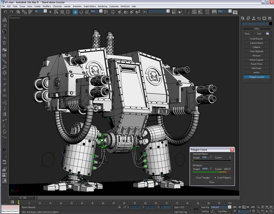
Task: Open the MAXScript menu
Action: coord(125,6)
